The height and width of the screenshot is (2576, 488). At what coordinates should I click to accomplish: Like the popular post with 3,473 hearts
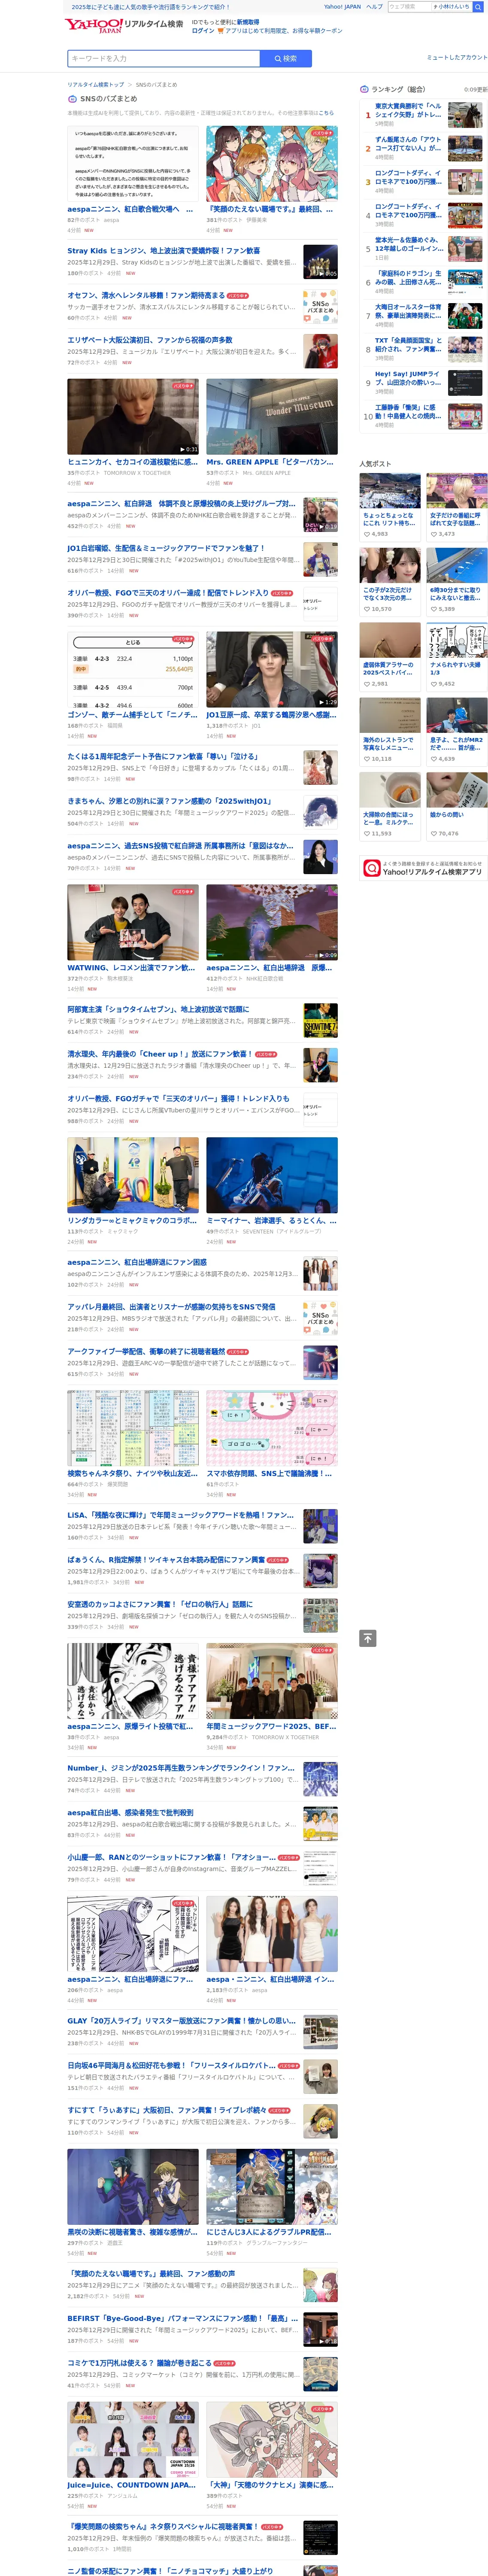coord(434,534)
